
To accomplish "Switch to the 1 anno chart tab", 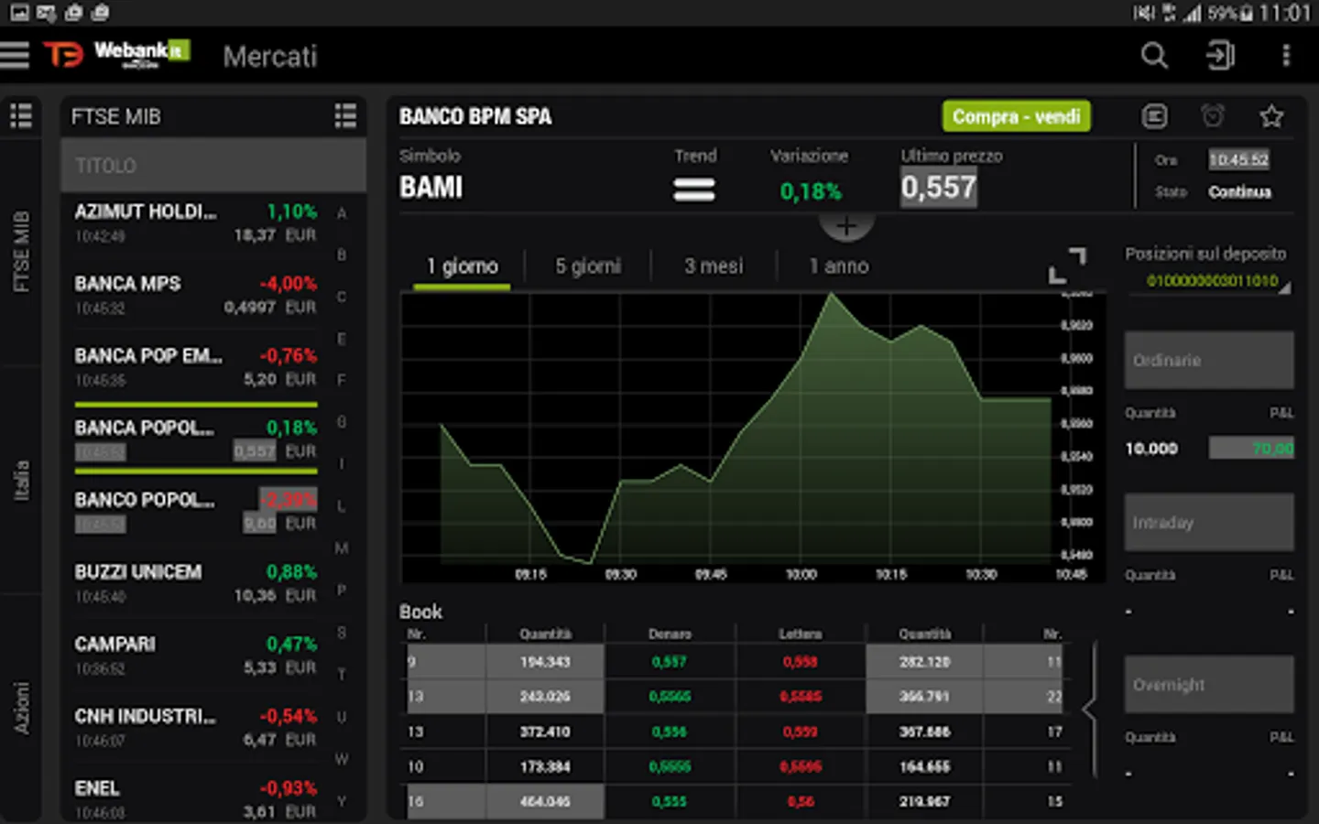I will point(839,266).
